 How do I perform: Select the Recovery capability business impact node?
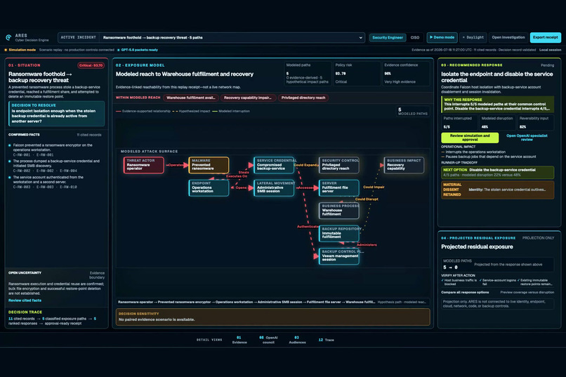[404, 165]
